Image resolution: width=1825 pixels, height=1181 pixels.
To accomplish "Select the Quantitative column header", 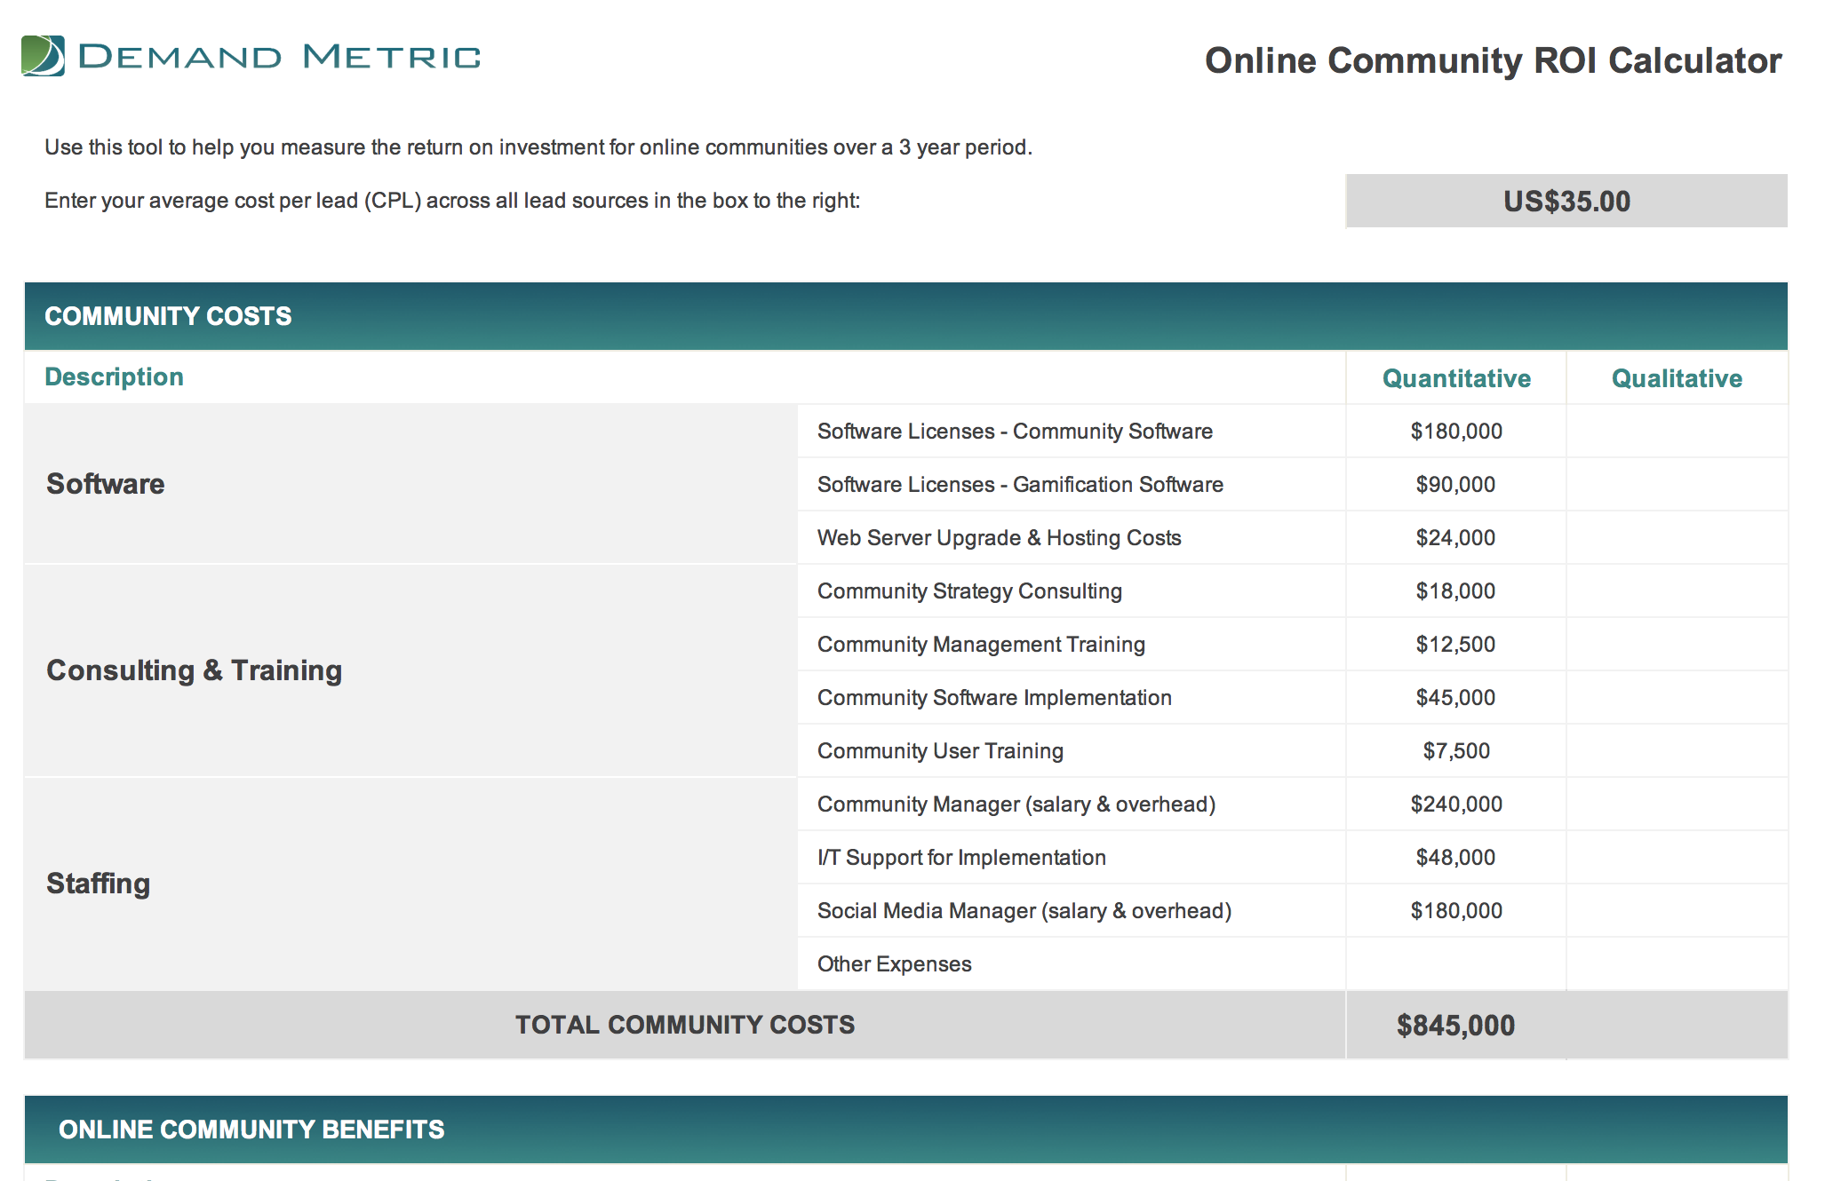I will coord(1455,378).
